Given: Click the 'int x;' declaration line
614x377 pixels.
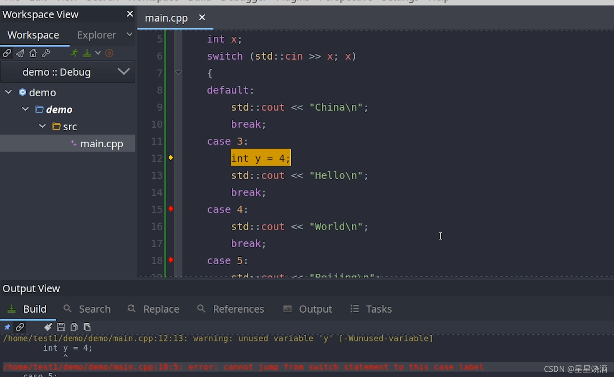Looking at the screenshot, I should pyautogui.click(x=225, y=39).
